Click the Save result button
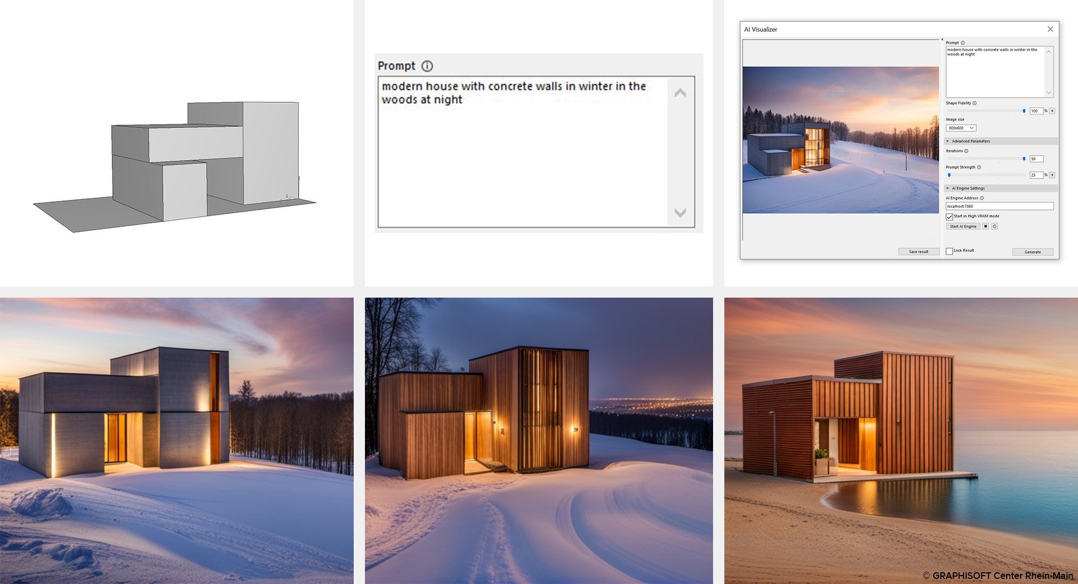1078x584 pixels. [919, 252]
